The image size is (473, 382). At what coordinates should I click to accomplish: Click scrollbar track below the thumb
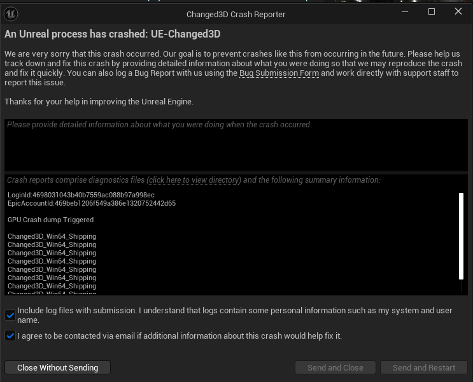(x=462, y=286)
